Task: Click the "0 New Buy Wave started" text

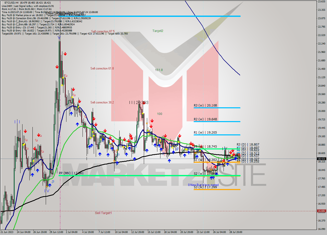Action: tap(204, 185)
